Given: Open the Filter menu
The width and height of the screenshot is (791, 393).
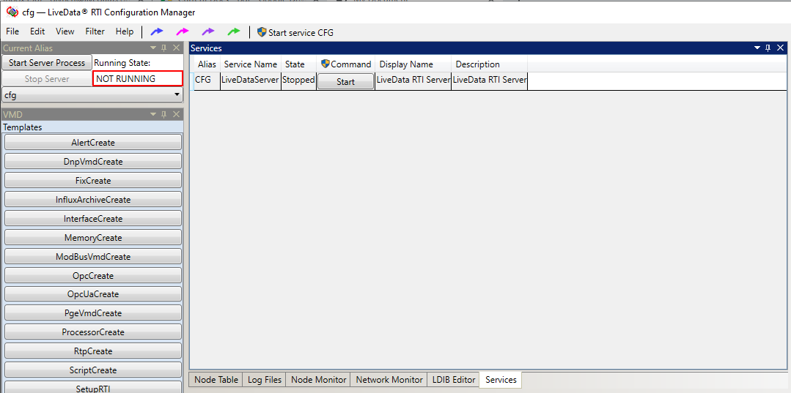Looking at the screenshot, I should pos(95,31).
